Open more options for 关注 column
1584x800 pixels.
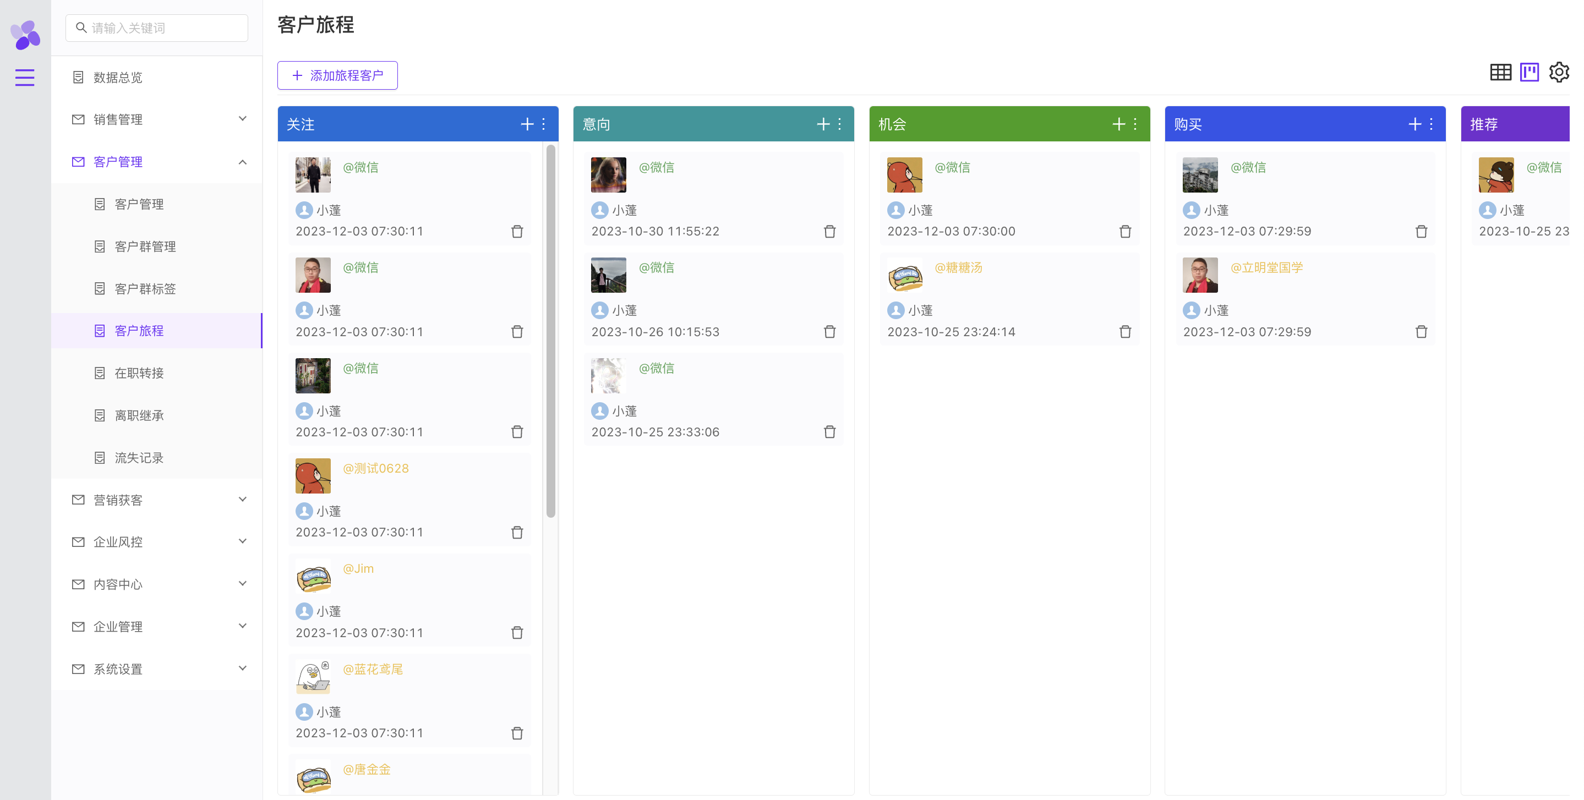tap(544, 124)
